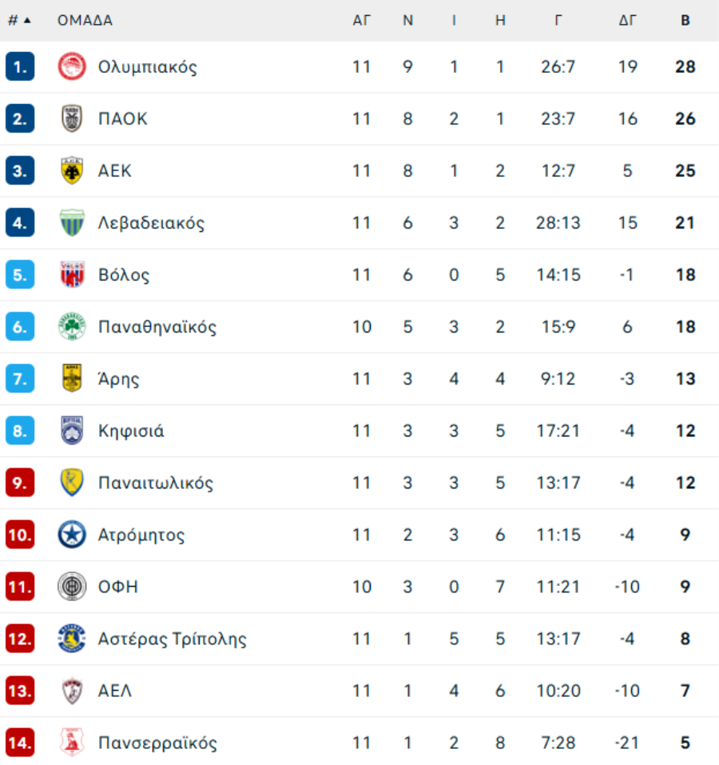Click the ΑΓ matches played header

362,21
